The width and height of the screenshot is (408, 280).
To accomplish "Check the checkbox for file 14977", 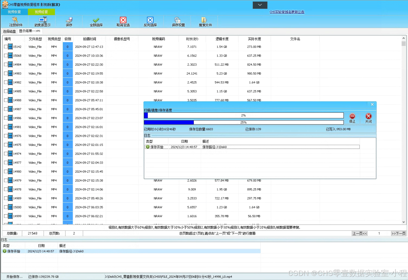I will coord(6,162).
